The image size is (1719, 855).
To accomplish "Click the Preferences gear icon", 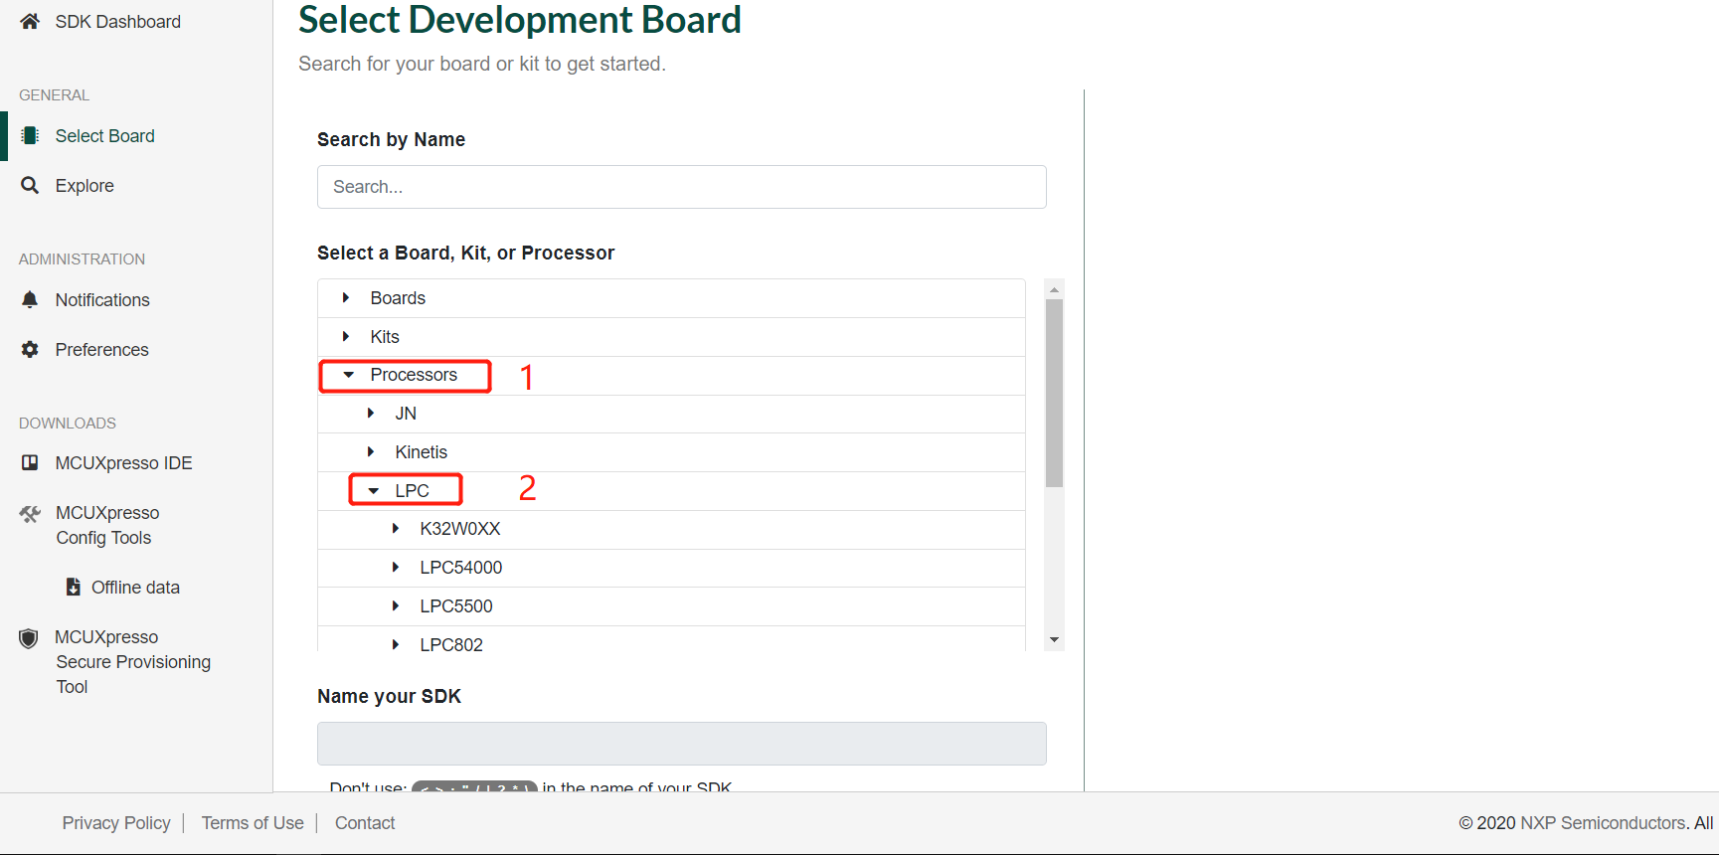I will (x=30, y=350).
